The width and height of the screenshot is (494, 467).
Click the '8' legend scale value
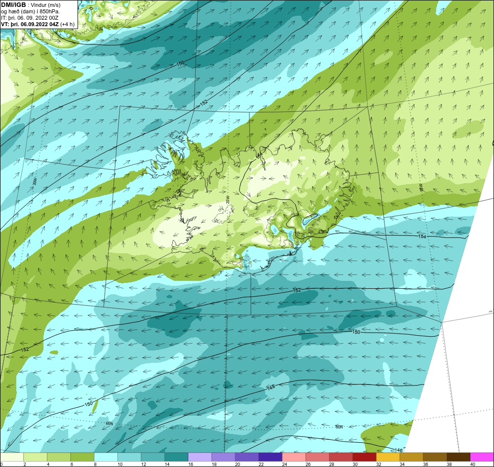point(95,464)
